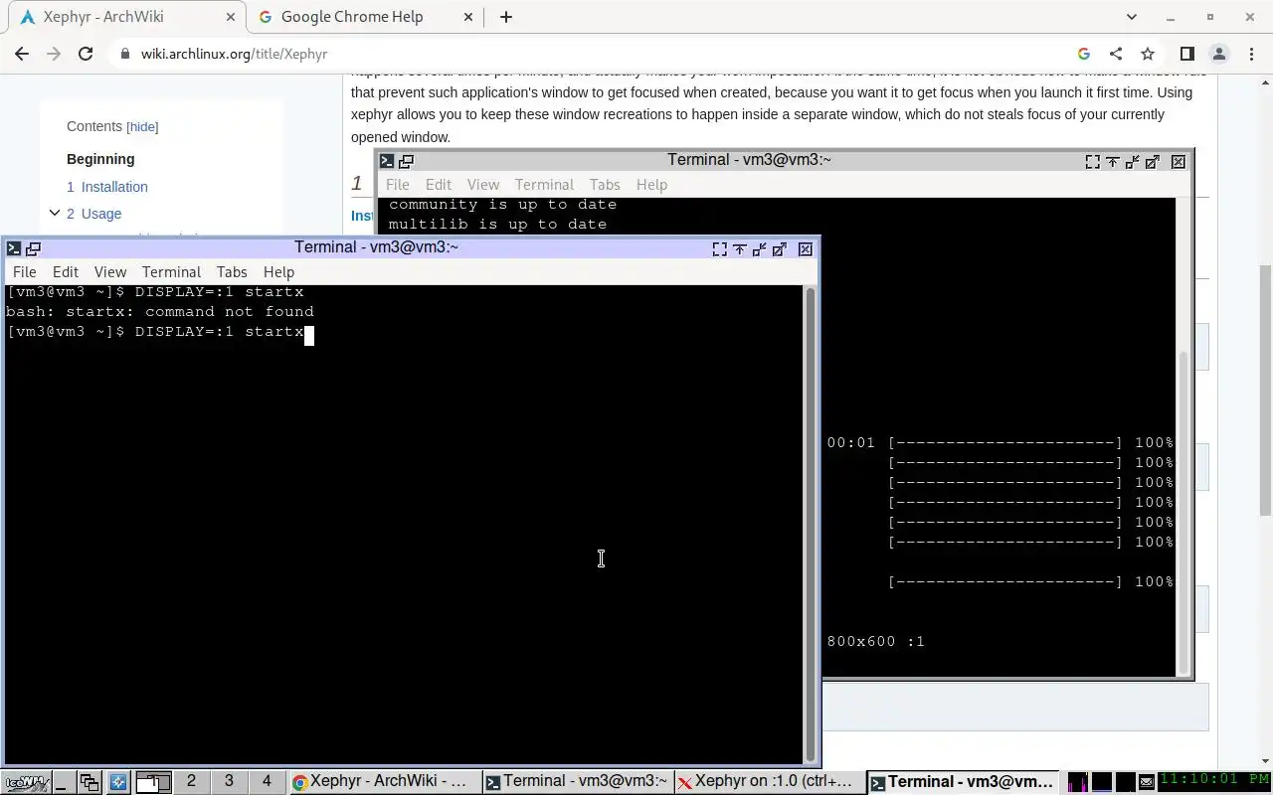
Task: Click the blue launcher icon in taskbar
Action: coord(118,782)
